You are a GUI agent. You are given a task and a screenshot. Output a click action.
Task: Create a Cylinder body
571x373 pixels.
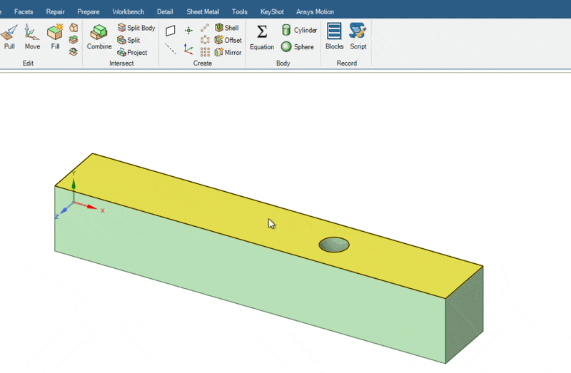click(x=299, y=30)
